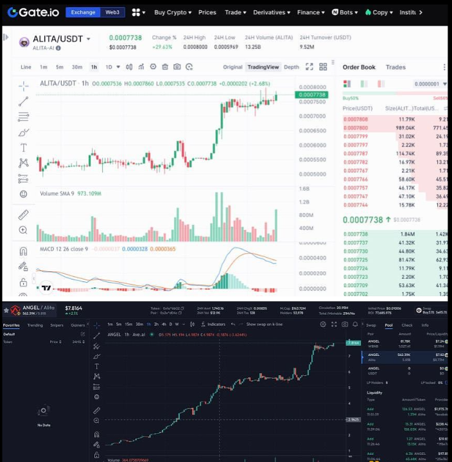The width and height of the screenshot is (452, 462).
Task: Toggle Gate.io chart fullscreen
Action: point(309,67)
